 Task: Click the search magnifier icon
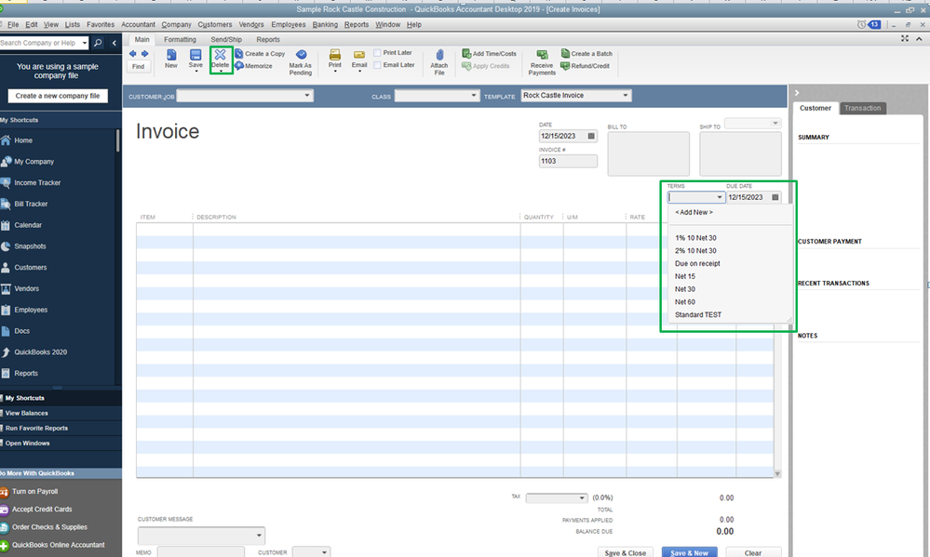click(98, 43)
